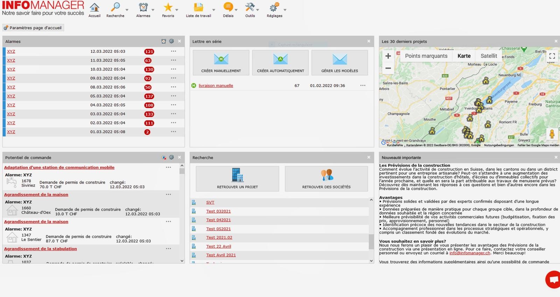Open gear settings in Alarmes panel header
Screen dimensions: 560x297
(x=171, y=41)
